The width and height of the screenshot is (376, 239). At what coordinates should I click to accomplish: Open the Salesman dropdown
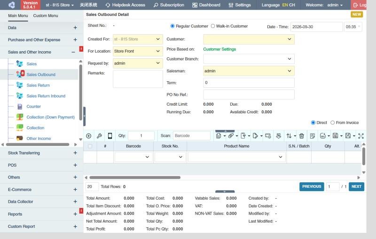249,71
